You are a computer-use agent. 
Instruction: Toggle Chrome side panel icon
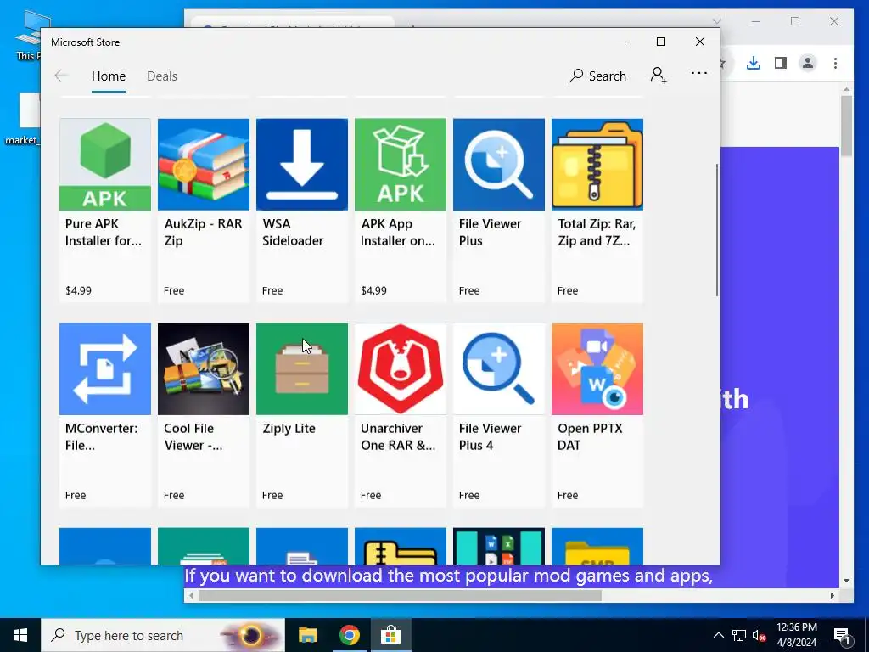point(781,63)
